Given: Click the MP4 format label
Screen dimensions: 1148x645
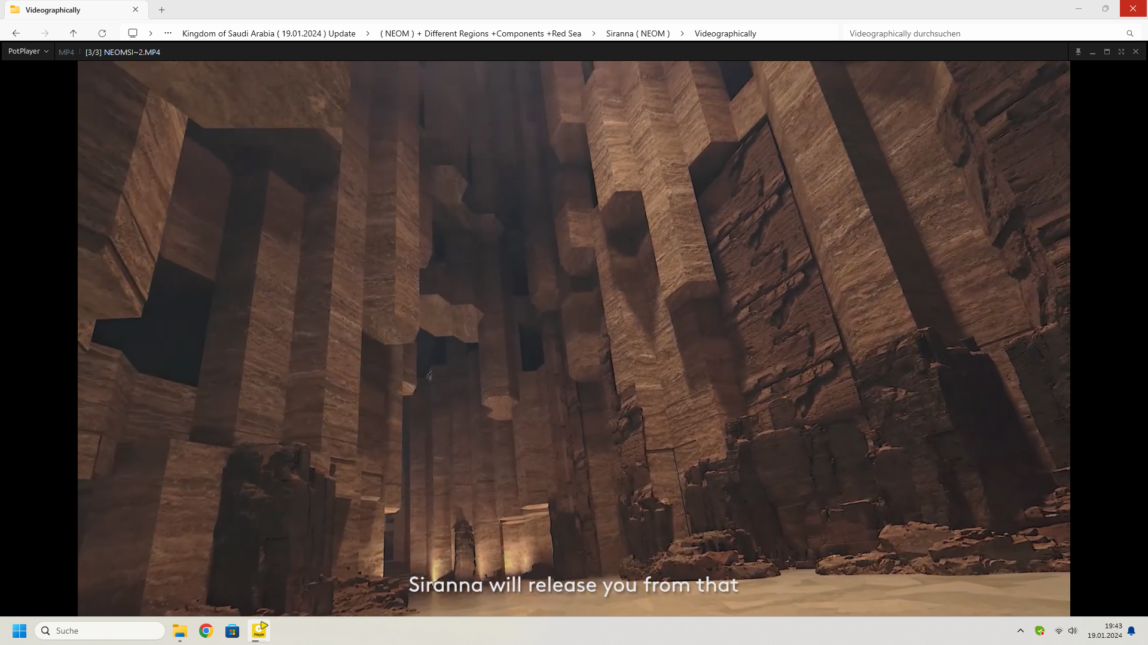Looking at the screenshot, I should [x=66, y=53].
